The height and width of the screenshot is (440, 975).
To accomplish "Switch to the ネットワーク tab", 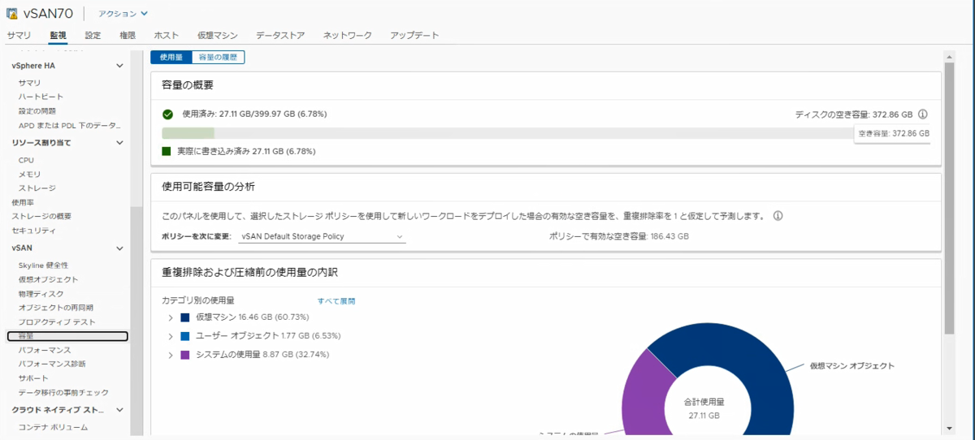I will 347,36.
